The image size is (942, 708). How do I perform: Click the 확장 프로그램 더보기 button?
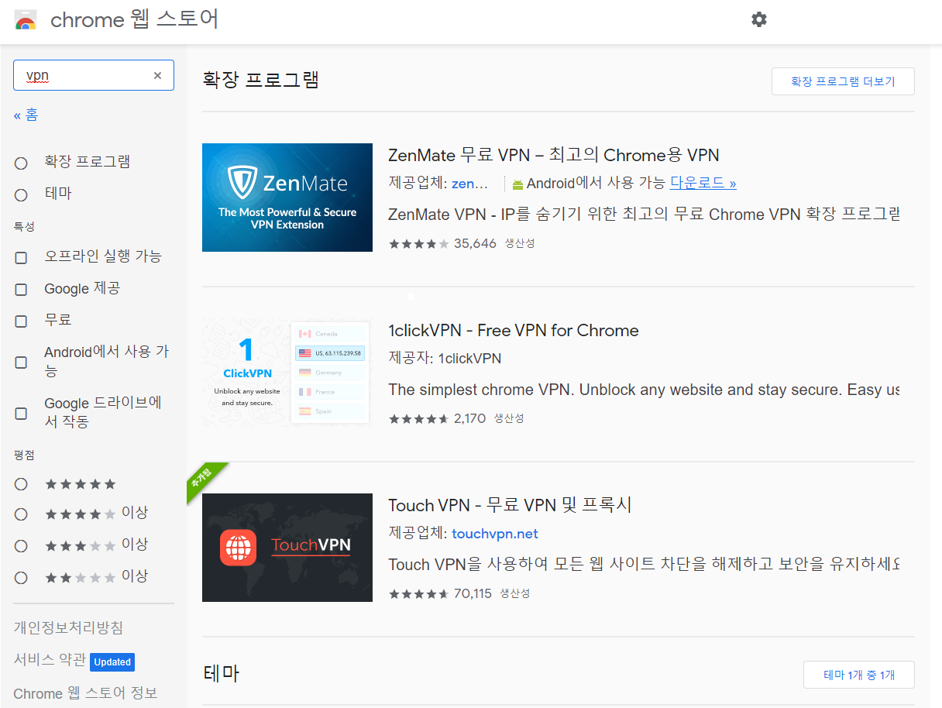[x=843, y=81]
